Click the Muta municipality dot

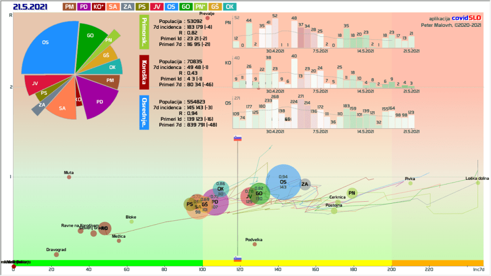click(69, 177)
